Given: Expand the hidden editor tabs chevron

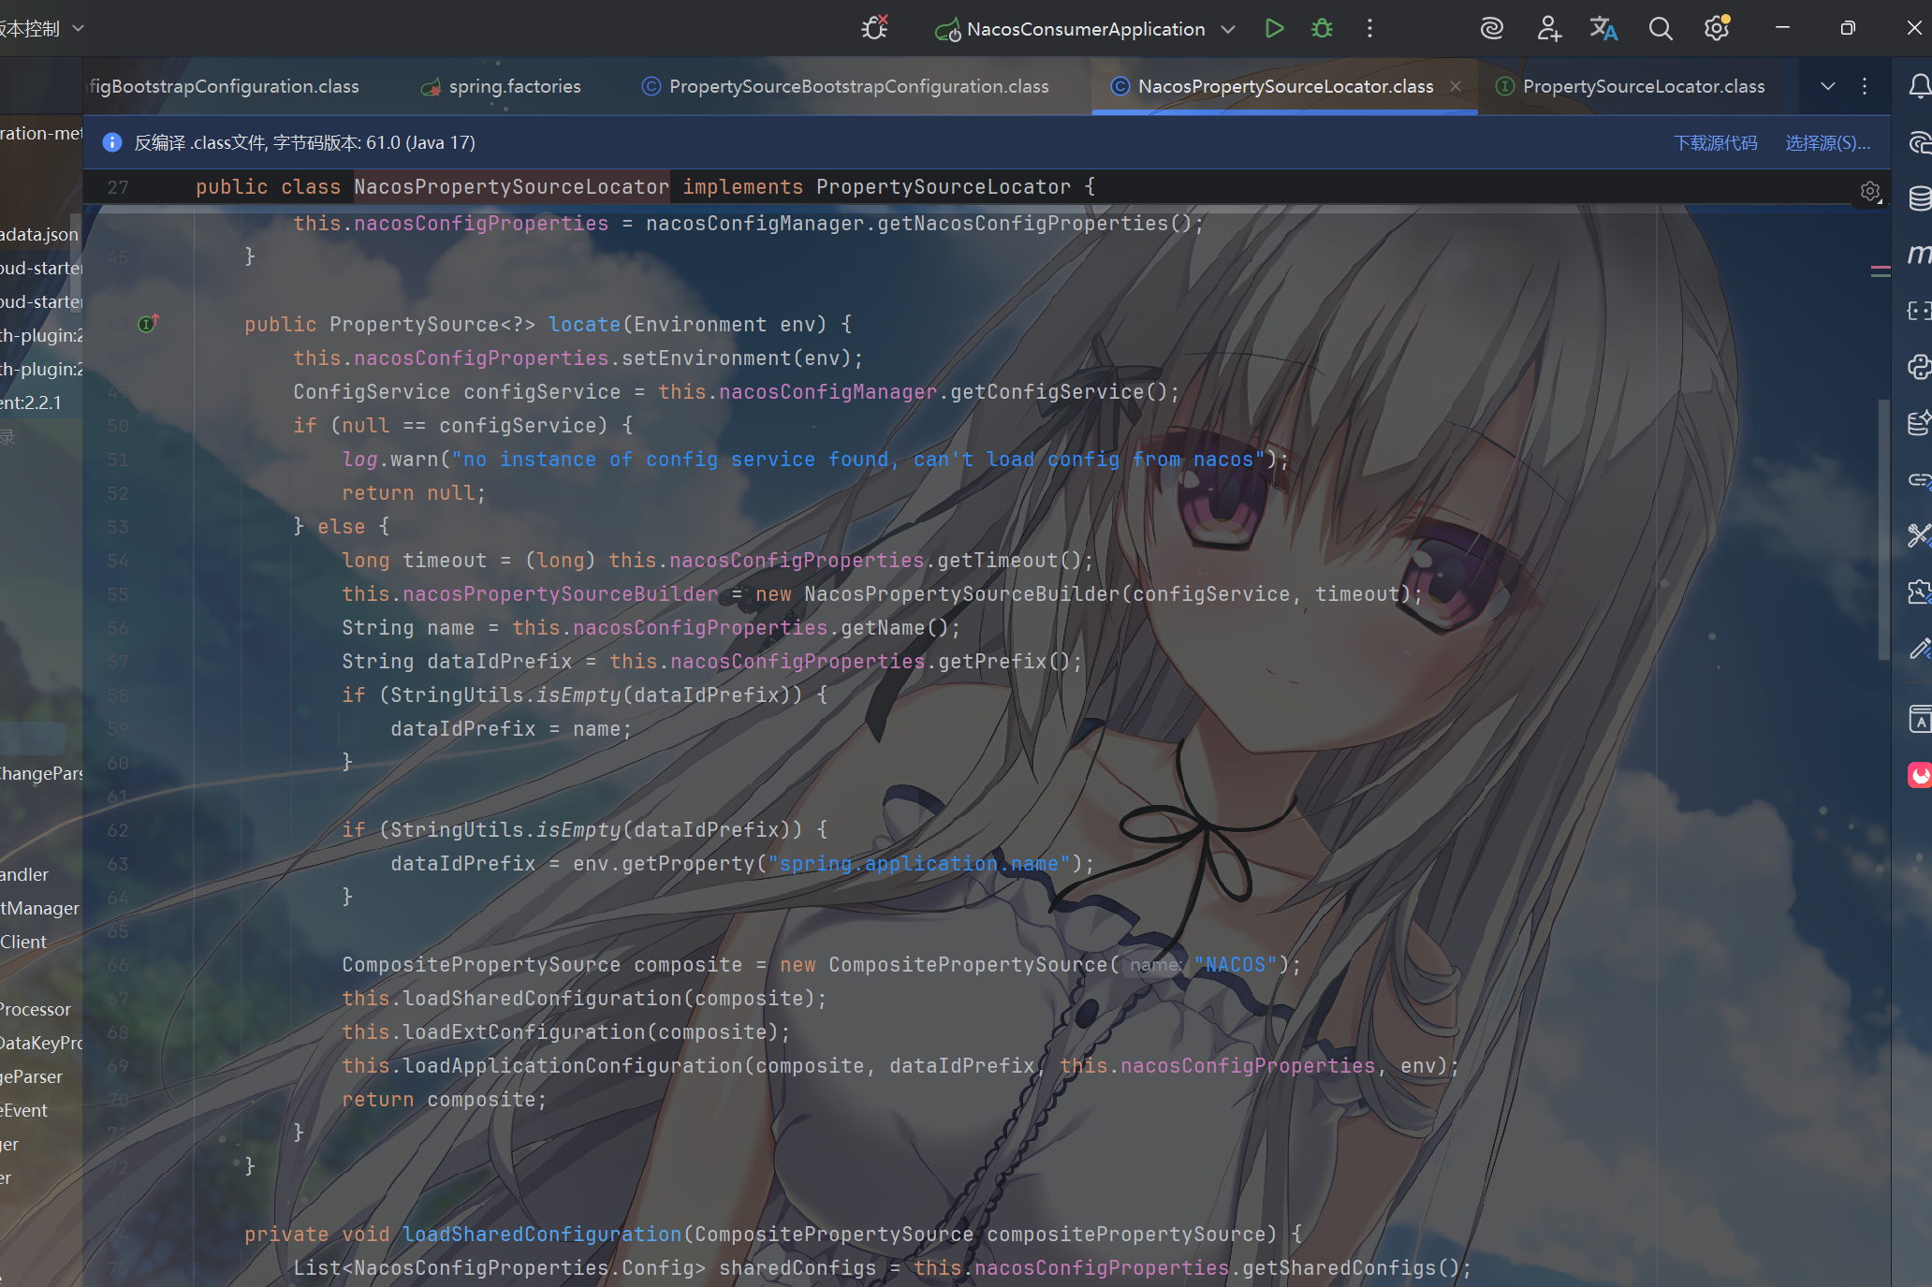Looking at the screenshot, I should click(1828, 86).
